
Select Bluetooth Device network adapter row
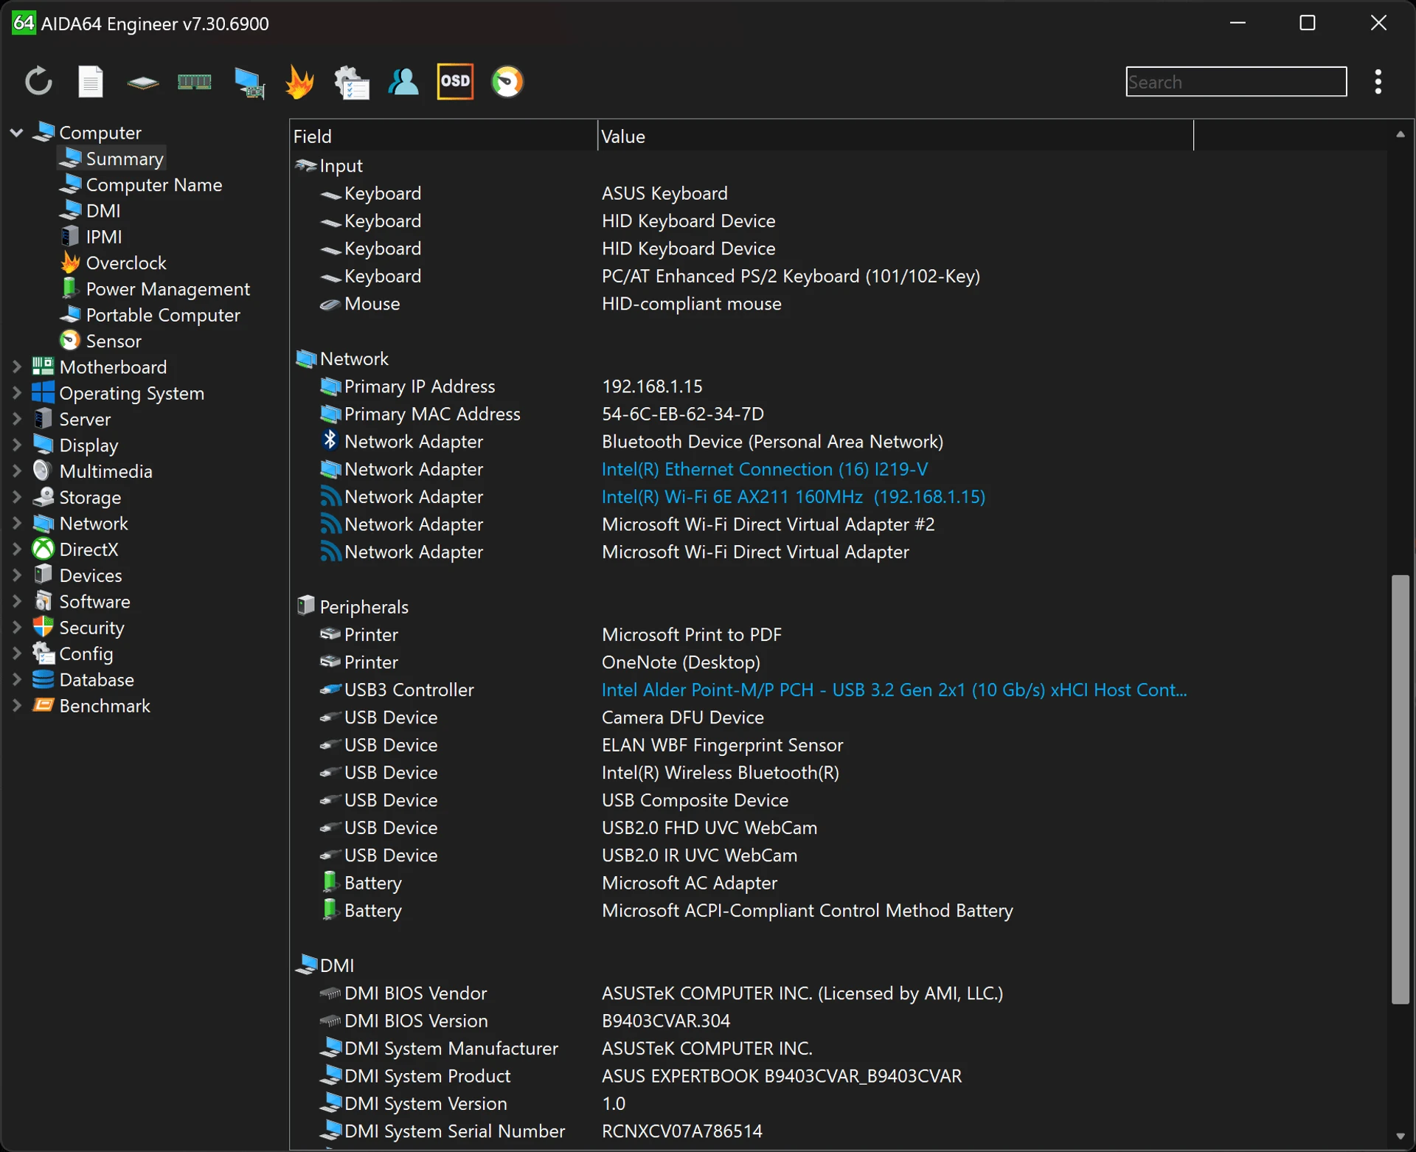[x=838, y=441]
